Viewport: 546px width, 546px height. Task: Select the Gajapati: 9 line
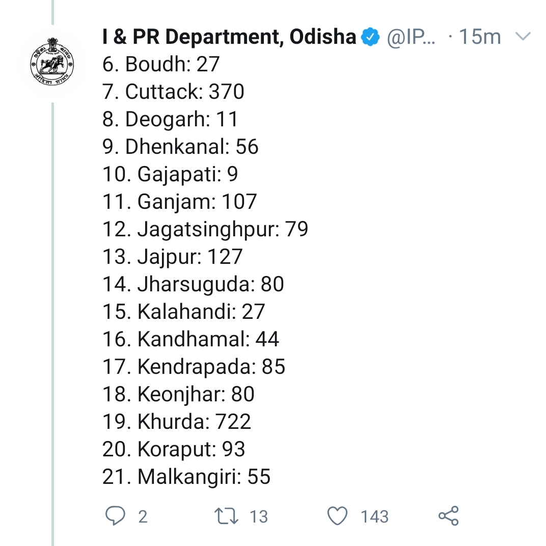pos(170,174)
